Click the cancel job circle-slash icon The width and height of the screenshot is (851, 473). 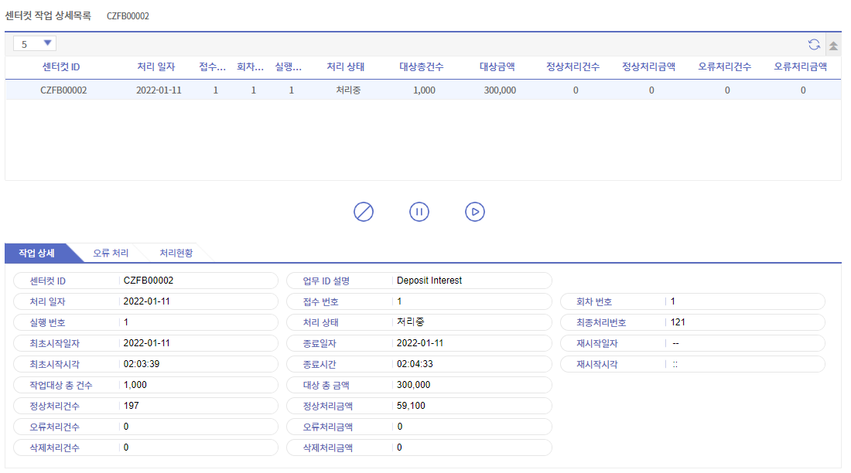tap(364, 212)
